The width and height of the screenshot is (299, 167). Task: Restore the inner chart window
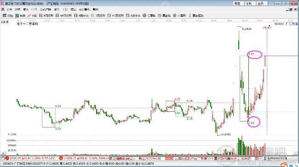tap(291, 9)
